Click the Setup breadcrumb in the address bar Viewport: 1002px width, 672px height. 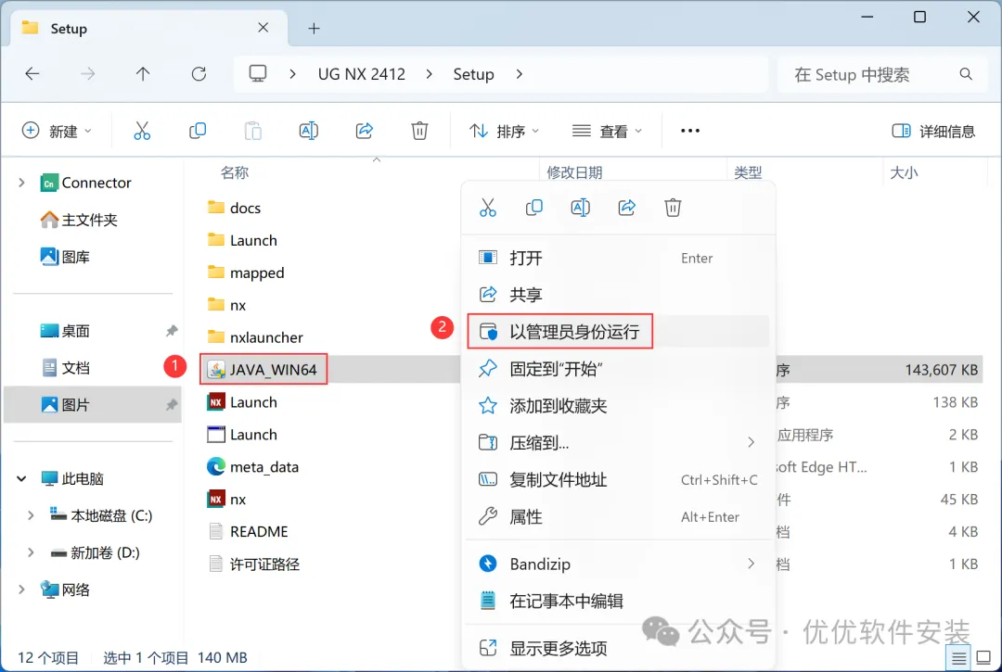[x=473, y=74]
